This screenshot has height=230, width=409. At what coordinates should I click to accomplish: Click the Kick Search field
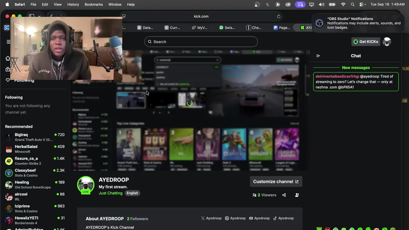pyautogui.click(x=201, y=42)
